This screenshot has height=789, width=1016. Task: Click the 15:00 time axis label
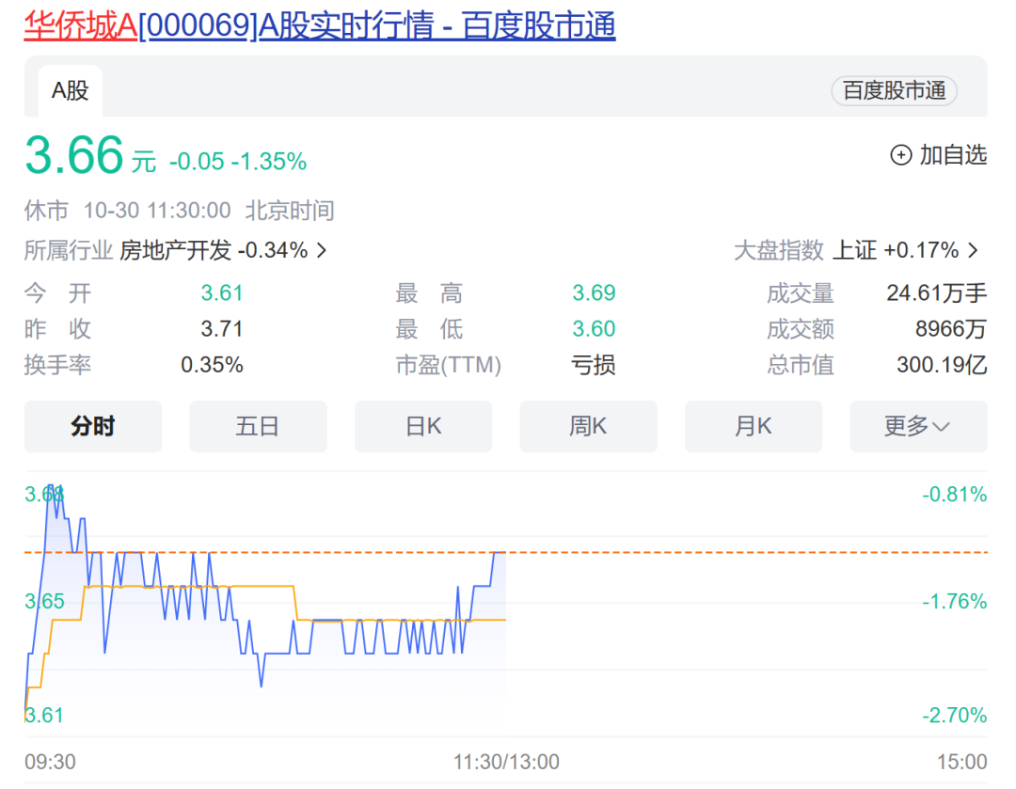coord(962,762)
